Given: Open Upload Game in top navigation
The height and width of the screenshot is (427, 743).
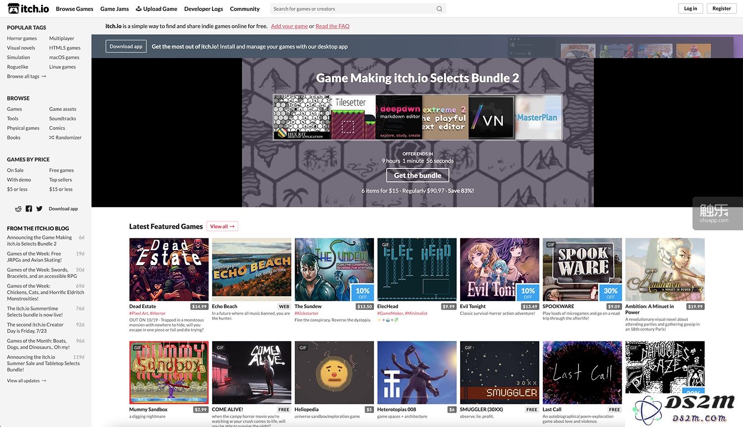Looking at the screenshot, I should [157, 9].
